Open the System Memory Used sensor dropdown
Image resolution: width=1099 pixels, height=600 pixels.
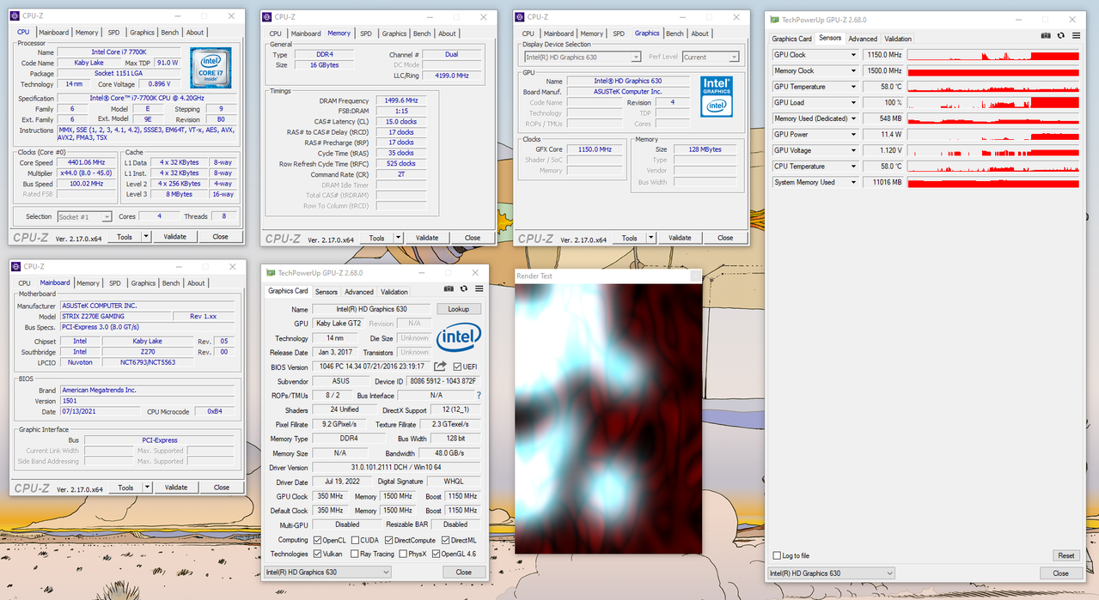[x=853, y=182]
